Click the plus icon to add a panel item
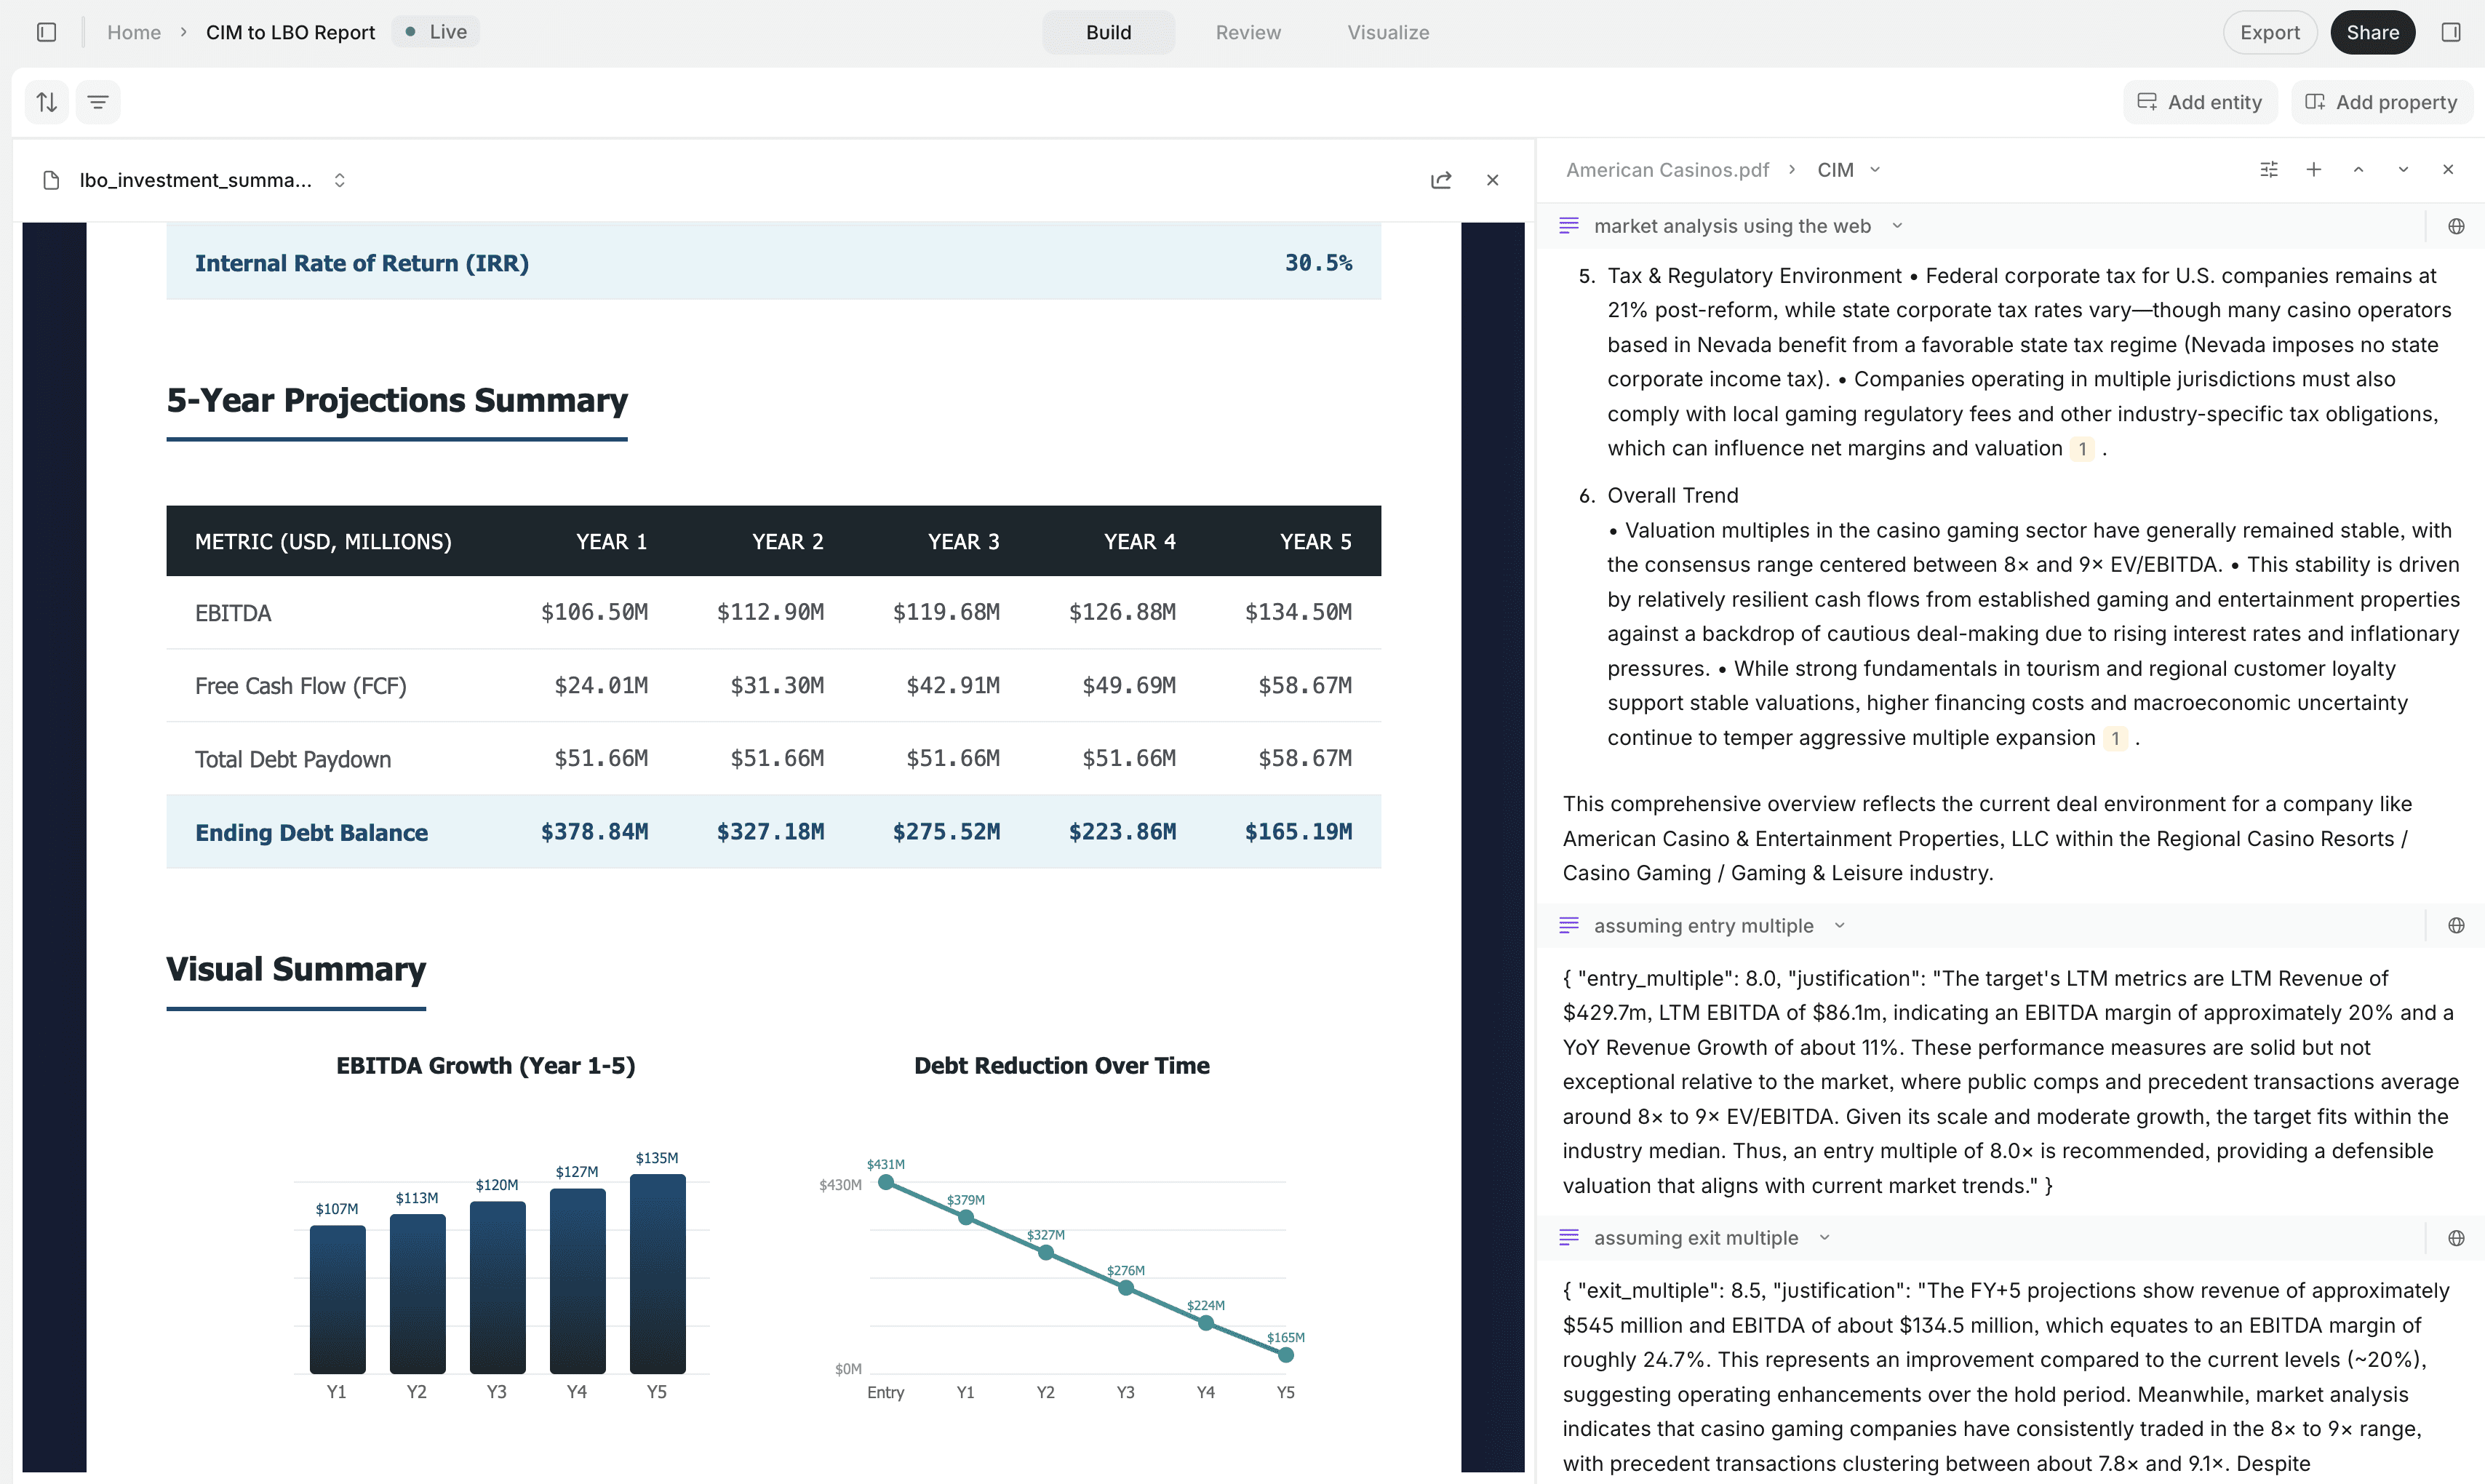Image resolution: width=2485 pixels, height=1484 pixels. (x=2313, y=169)
